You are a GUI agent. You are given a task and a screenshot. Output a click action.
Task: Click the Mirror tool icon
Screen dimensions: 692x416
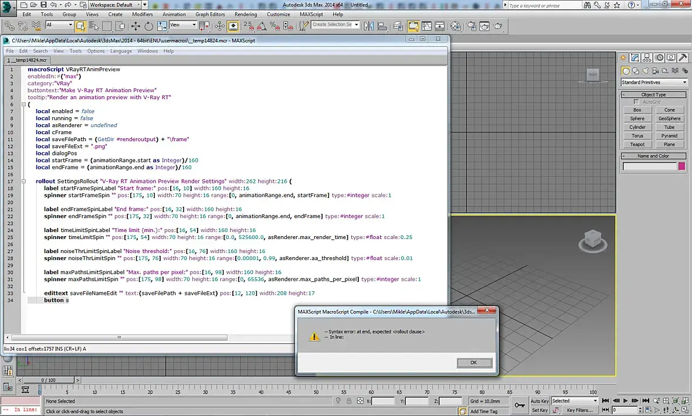point(368,26)
